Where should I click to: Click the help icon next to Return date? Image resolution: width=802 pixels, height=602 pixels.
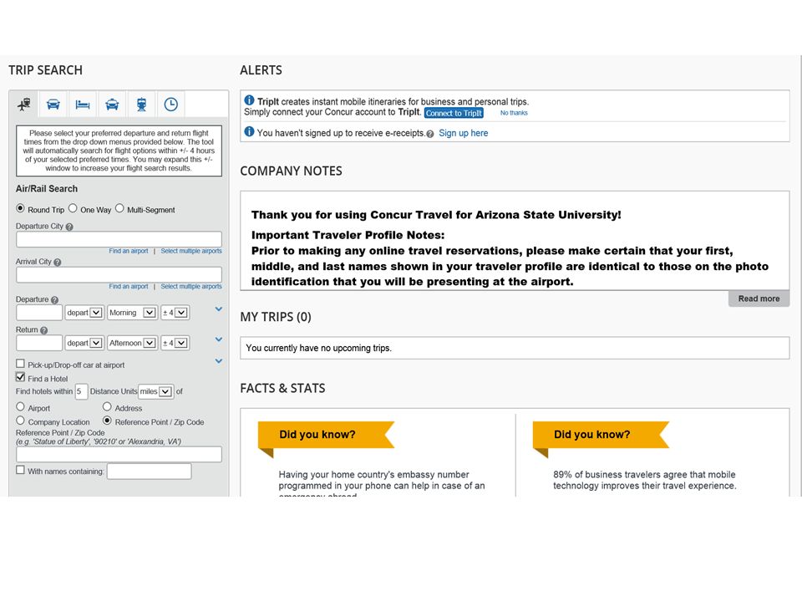click(x=44, y=331)
